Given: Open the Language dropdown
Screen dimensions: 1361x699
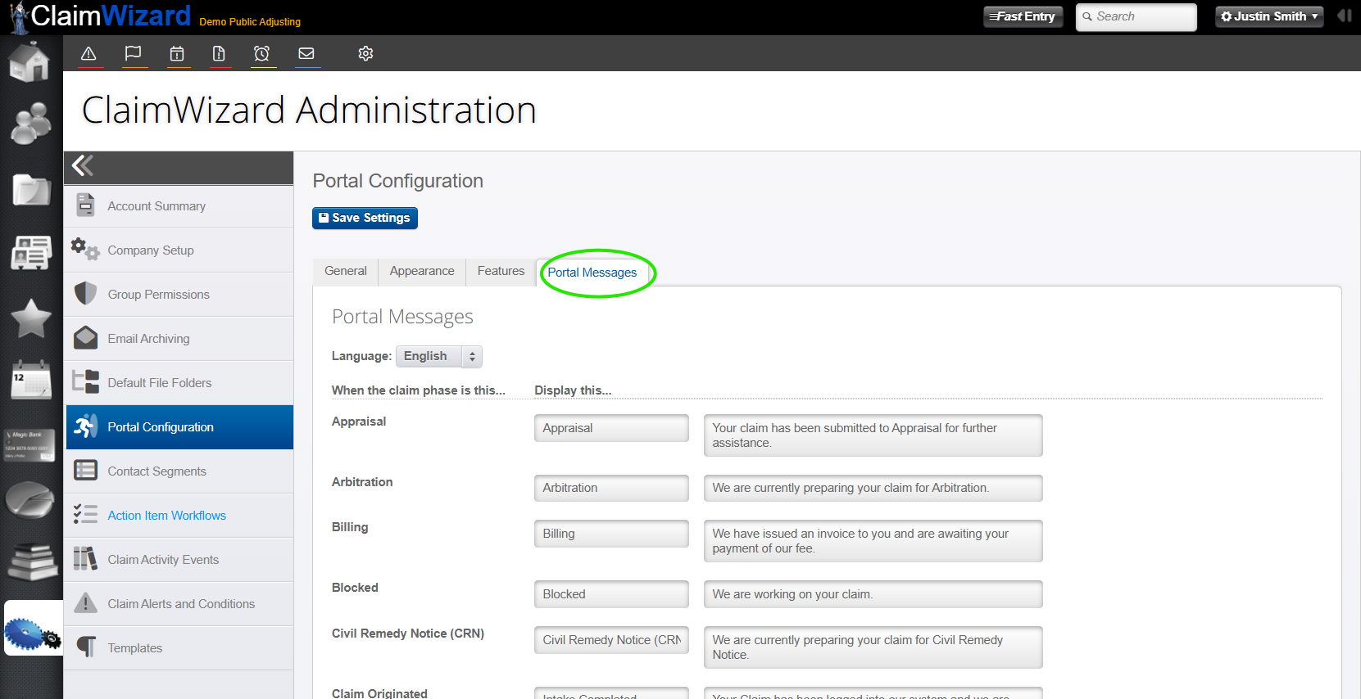Looking at the screenshot, I should pos(439,356).
